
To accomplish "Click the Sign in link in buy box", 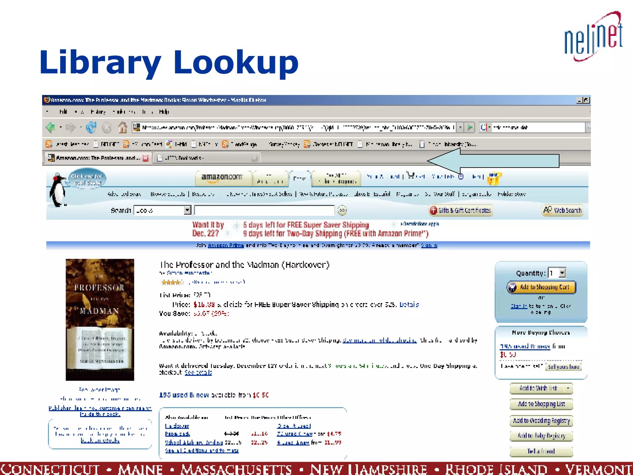I will pyautogui.click(x=519, y=306).
